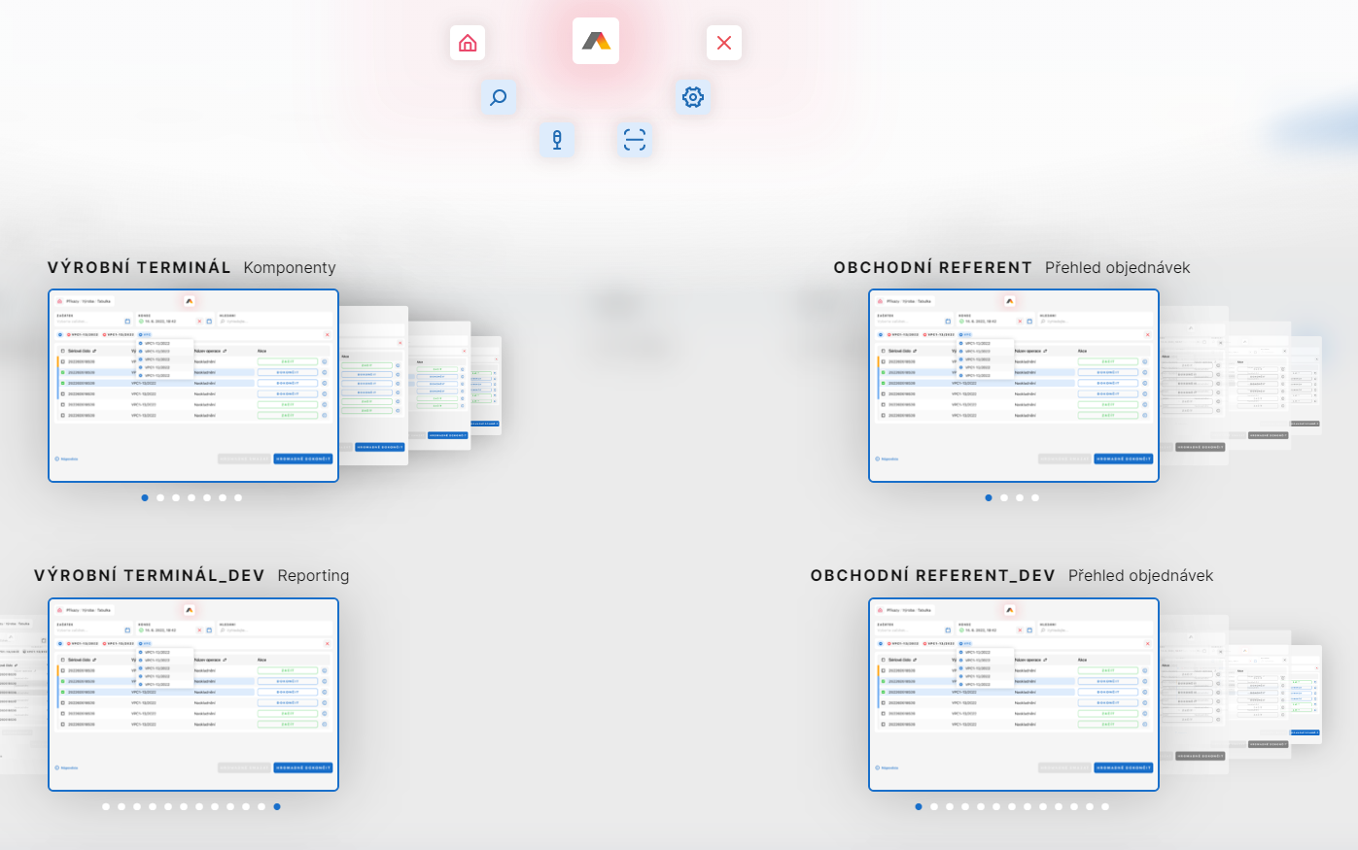1358x850 pixels.
Task: Click the home icon
Action: pyautogui.click(x=468, y=43)
